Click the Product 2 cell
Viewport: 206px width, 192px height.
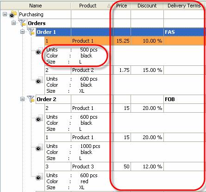click(x=92, y=70)
